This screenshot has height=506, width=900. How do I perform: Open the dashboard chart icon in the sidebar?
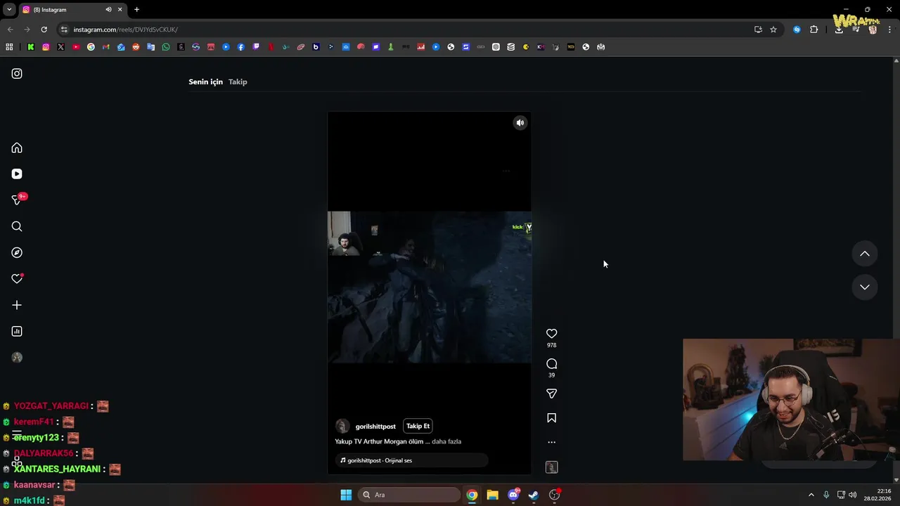click(x=17, y=331)
